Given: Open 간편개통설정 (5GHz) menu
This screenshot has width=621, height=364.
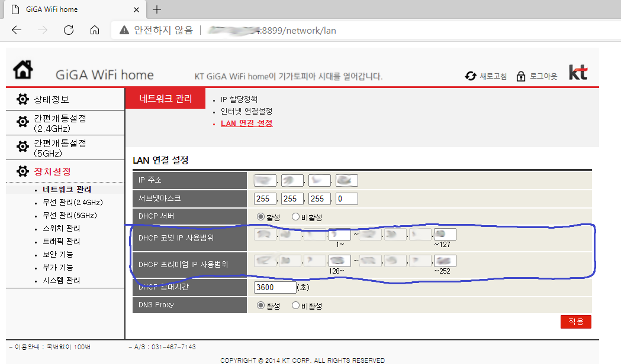Looking at the screenshot, I should 60,148.
